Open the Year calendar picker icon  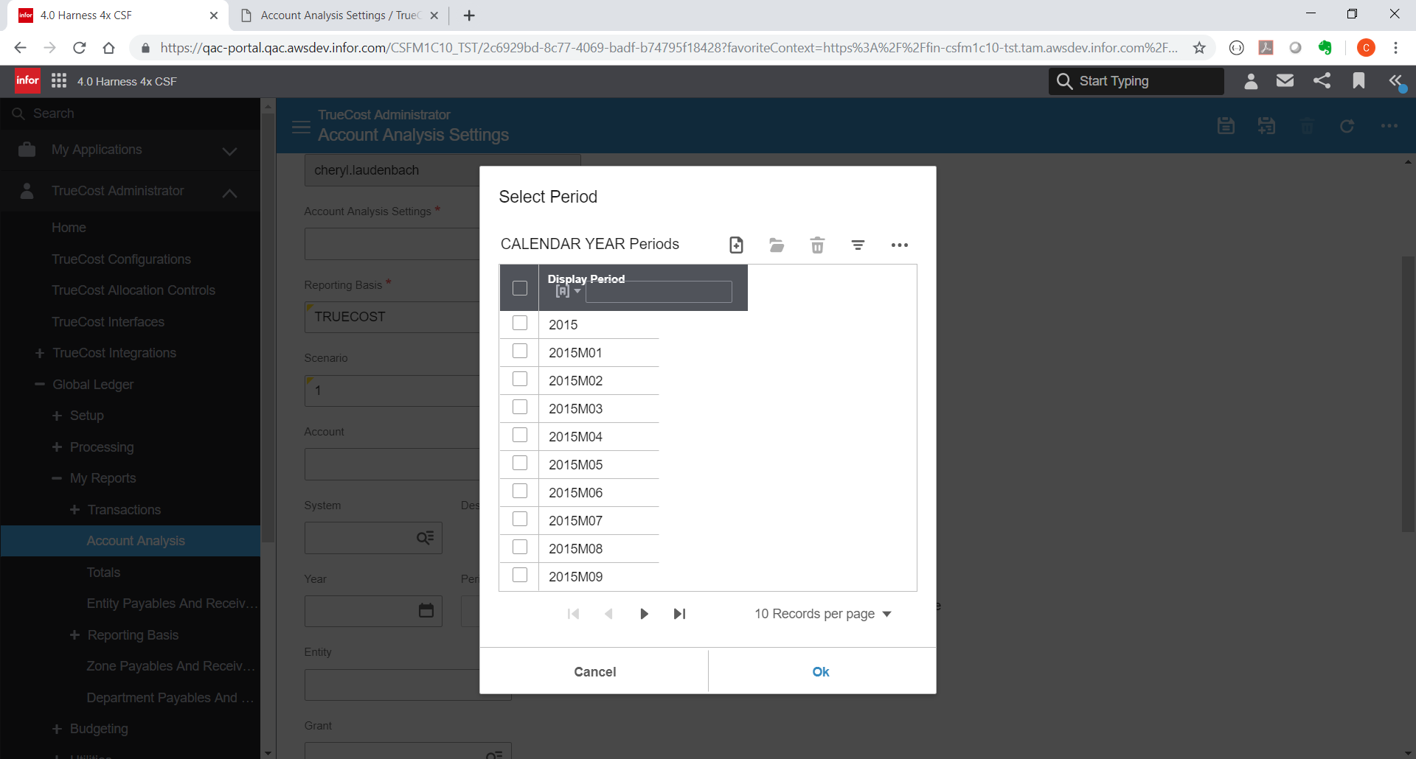(426, 610)
